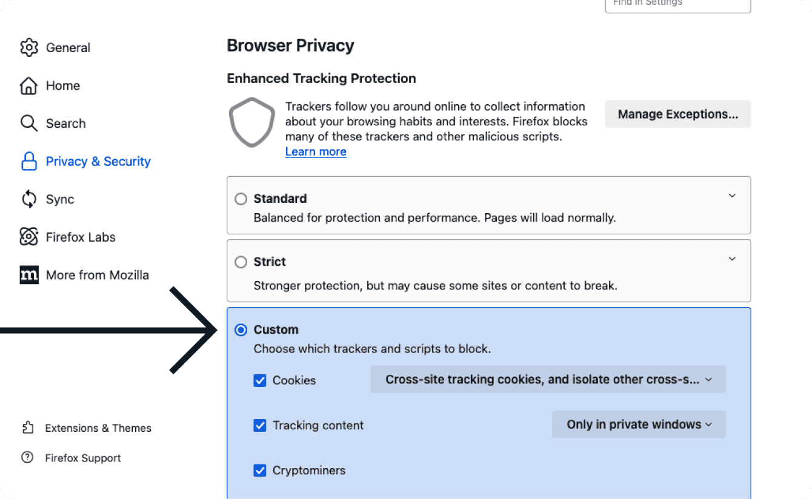Click the Search magnifier icon

click(x=29, y=124)
